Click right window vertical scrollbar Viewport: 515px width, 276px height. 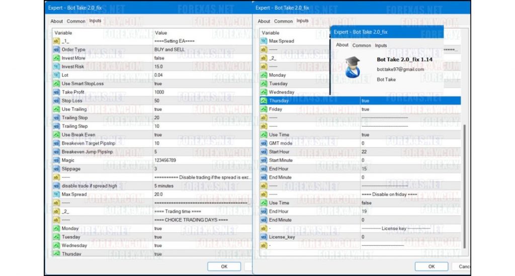[x=464, y=186]
